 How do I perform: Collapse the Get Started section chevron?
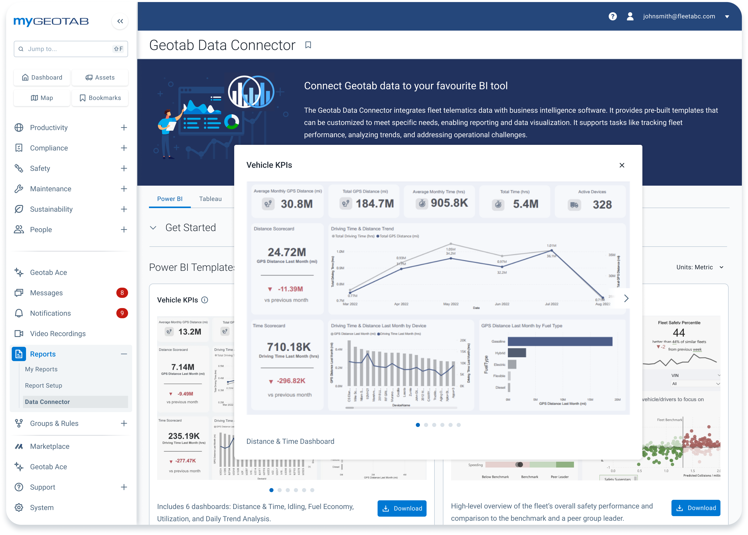point(153,228)
